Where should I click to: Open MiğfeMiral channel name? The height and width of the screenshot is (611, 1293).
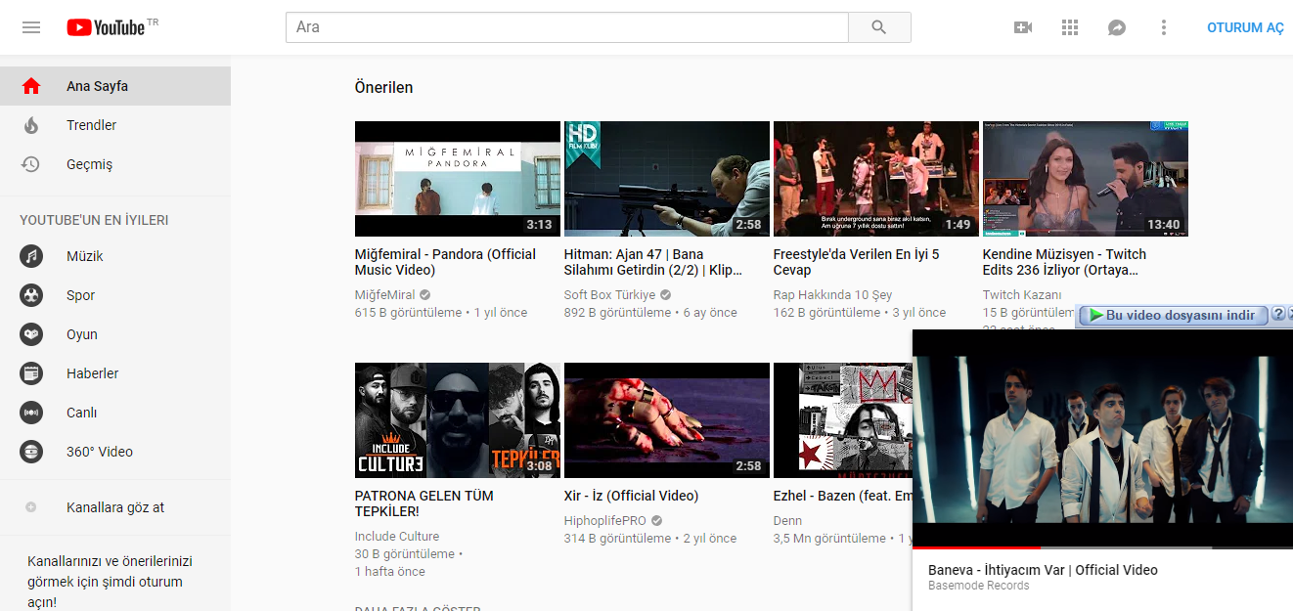(385, 294)
